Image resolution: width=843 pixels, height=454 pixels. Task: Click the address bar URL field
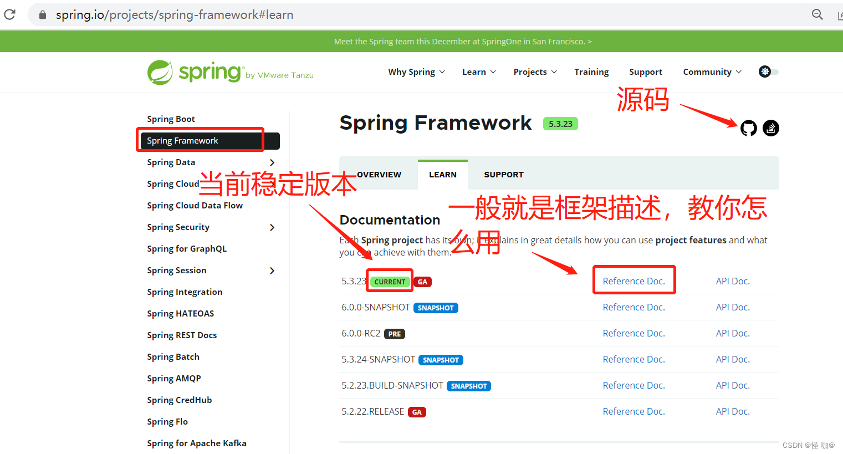tap(421, 15)
